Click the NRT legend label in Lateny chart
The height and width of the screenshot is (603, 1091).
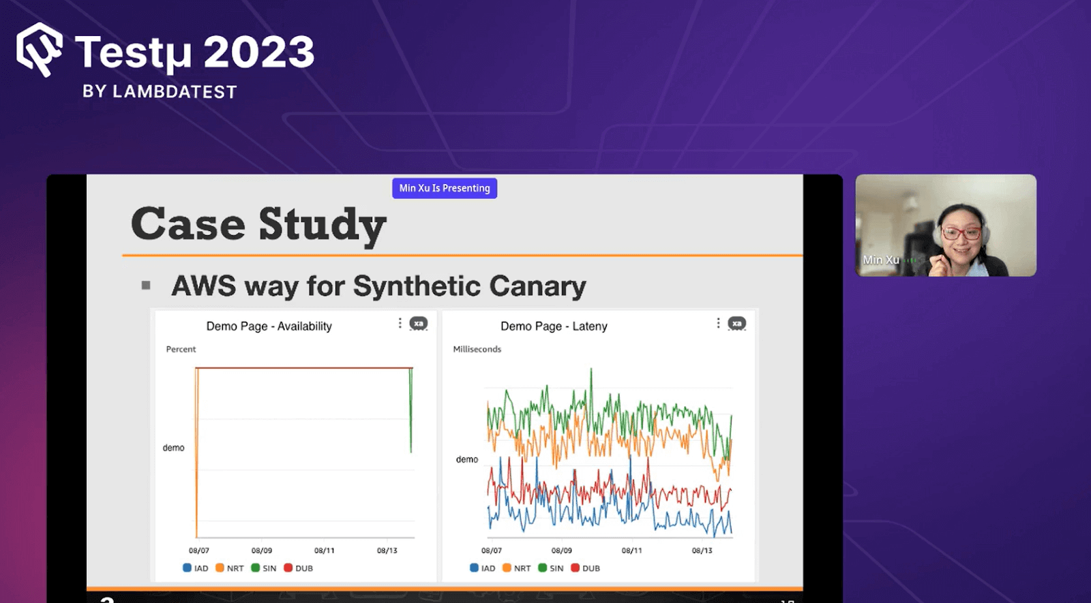coord(522,568)
